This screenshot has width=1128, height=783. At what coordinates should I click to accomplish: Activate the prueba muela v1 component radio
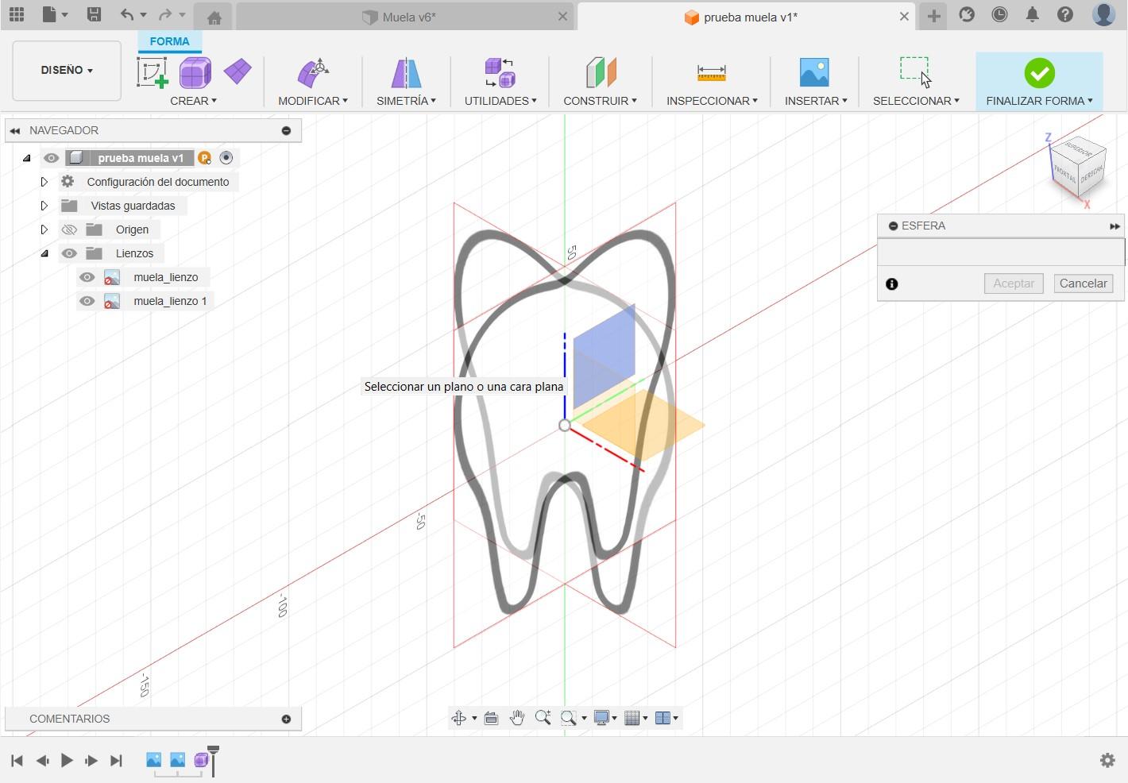point(226,158)
